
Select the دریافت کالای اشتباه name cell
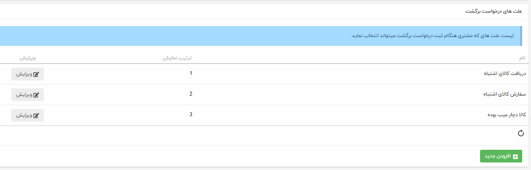click(503, 74)
